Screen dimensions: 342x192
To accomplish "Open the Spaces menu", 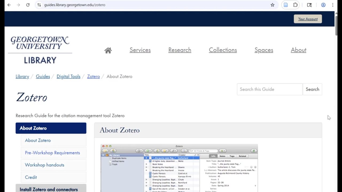I will tap(264, 50).
